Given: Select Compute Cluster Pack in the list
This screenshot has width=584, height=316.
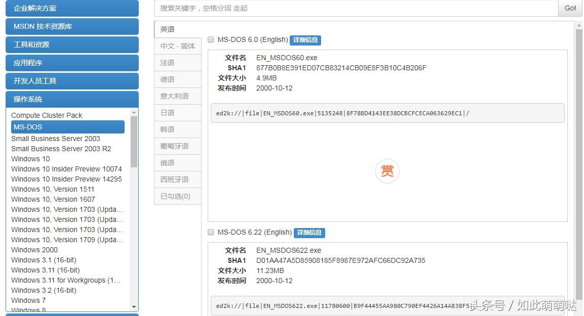Looking at the screenshot, I should click(x=47, y=115).
